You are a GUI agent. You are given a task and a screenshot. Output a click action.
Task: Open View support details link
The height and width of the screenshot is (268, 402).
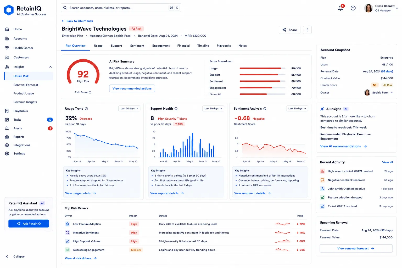pyautogui.click(x=167, y=193)
